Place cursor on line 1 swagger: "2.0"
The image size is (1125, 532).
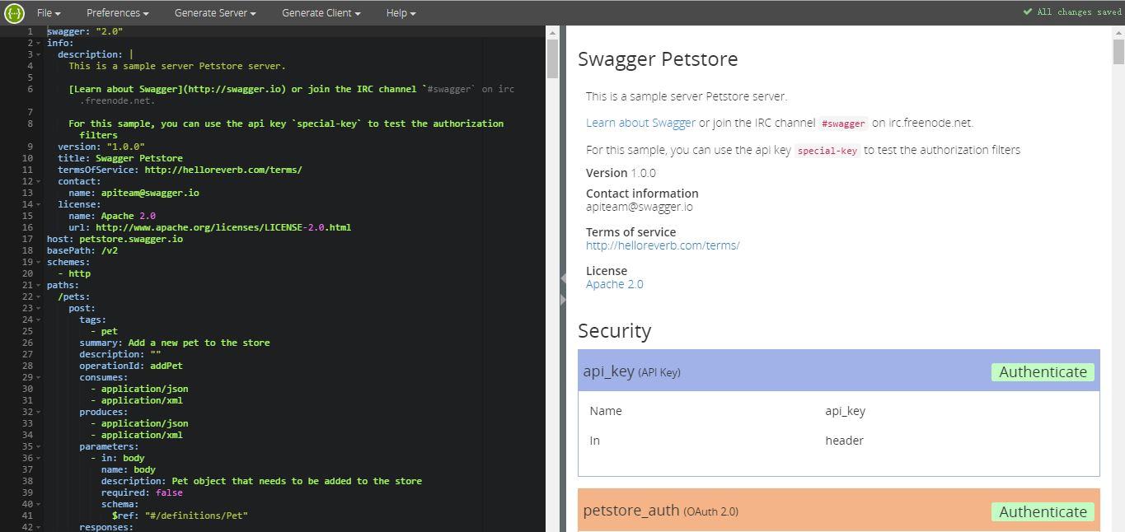tap(85, 31)
